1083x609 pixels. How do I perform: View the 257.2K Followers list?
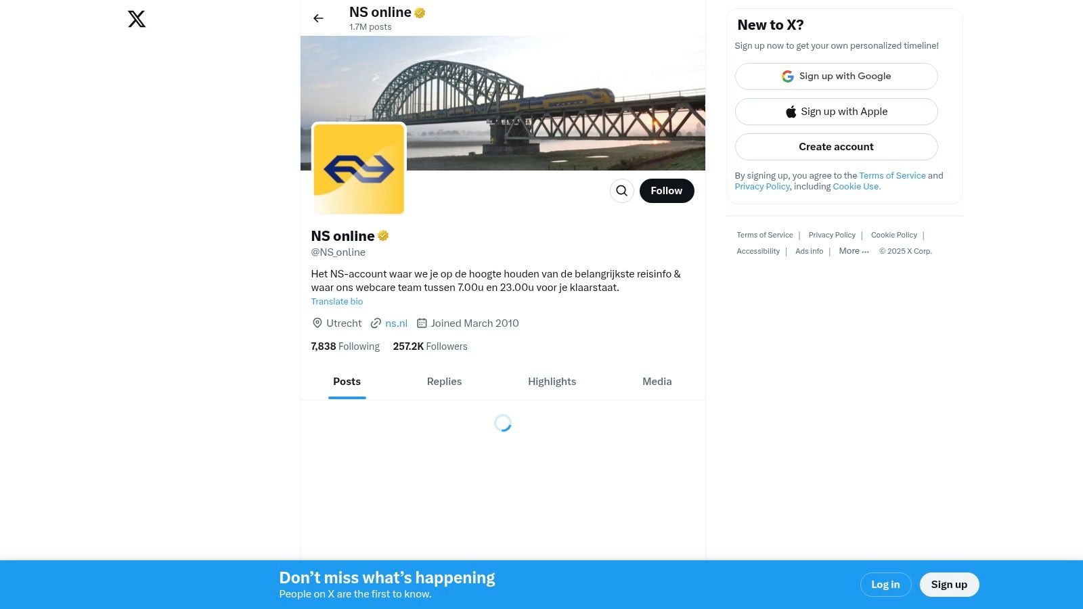tap(430, 346)
